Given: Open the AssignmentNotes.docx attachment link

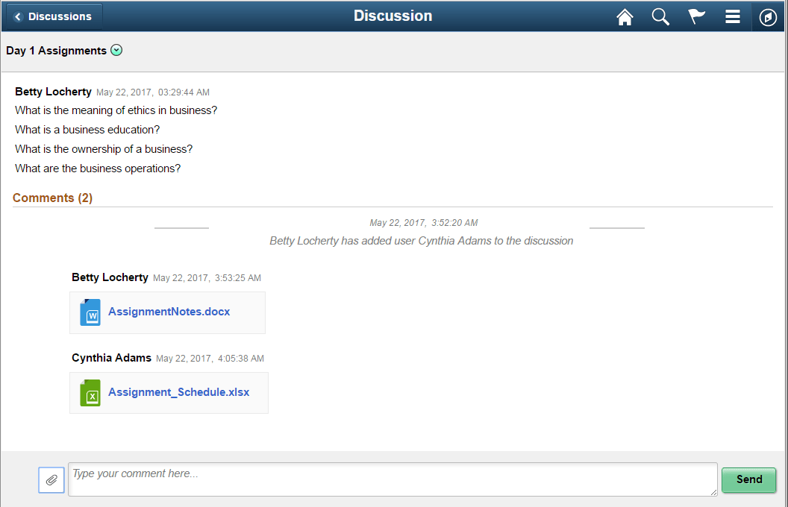Looking at the screenshot, I should coord(167,312).
